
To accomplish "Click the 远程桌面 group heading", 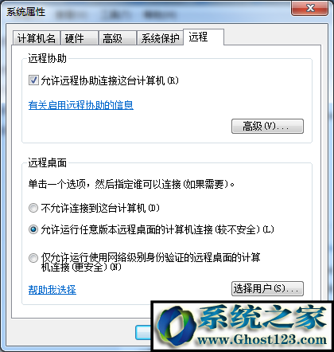I will tap(48, 162).
